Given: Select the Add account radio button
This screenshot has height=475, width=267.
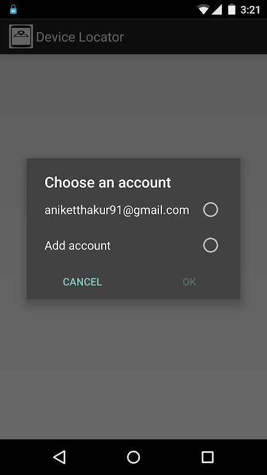Looking at the screenshot, I should coord(211,245).
